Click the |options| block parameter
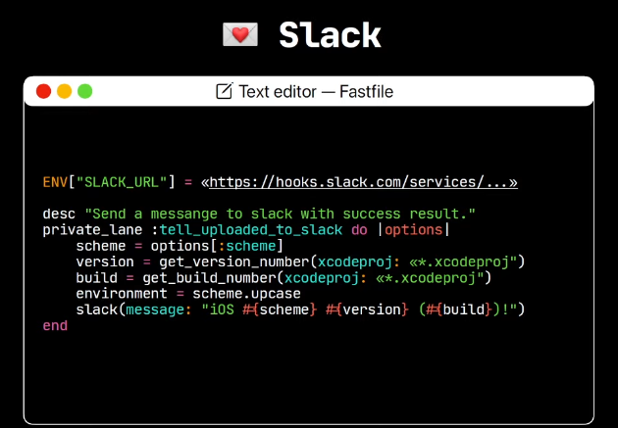Image resolution: width=618 pixels, height=428 pixels. point(413,230)
